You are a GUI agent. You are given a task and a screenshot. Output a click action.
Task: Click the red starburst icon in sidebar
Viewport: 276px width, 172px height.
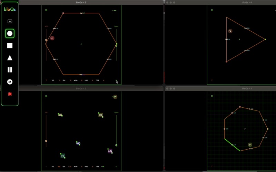(10, 94)
